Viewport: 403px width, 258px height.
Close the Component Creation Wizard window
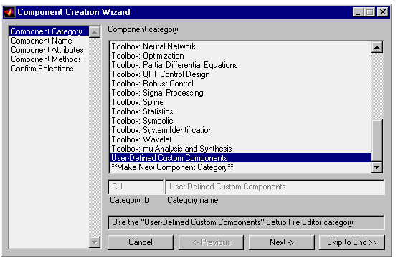pyautogui.click(x=383, y=12)
